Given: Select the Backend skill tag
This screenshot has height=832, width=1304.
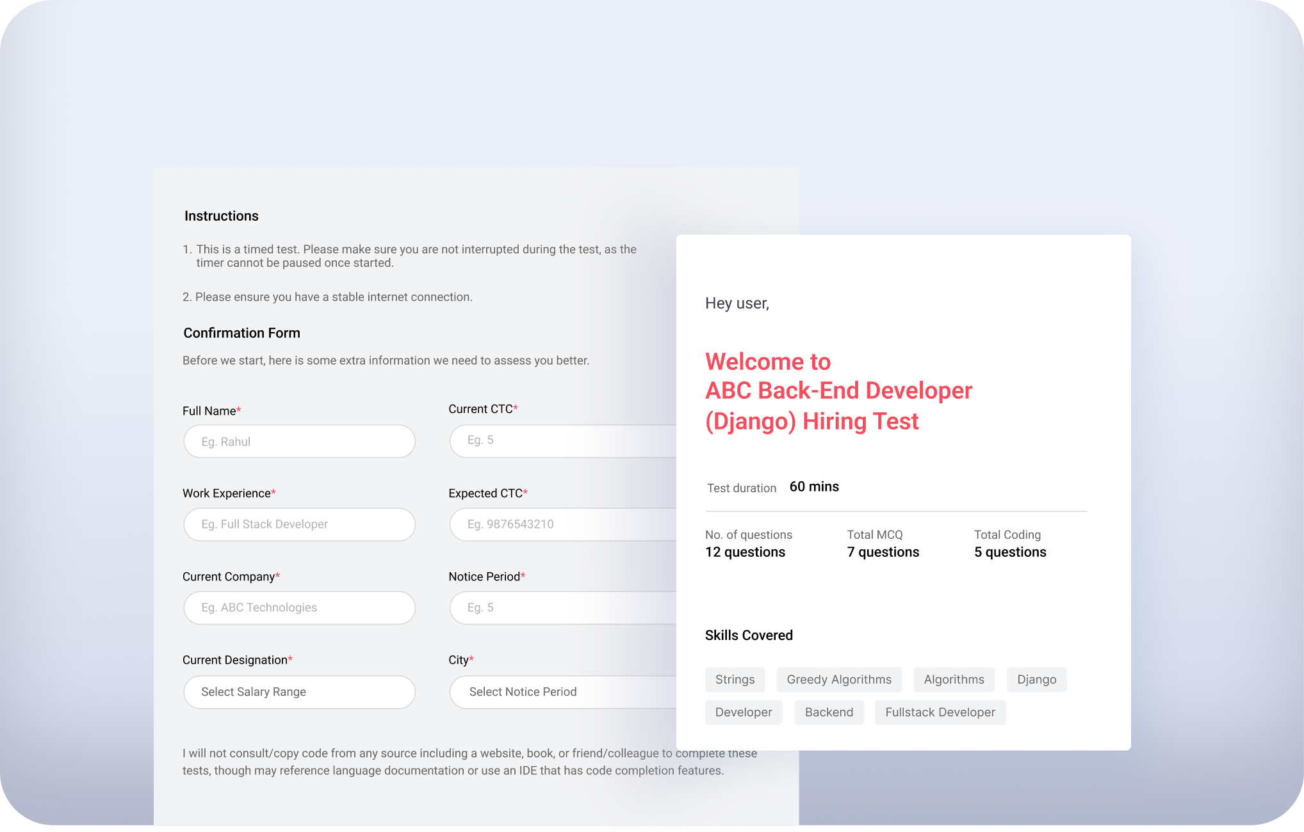Looking at the screenshot, I should (829, 712).
